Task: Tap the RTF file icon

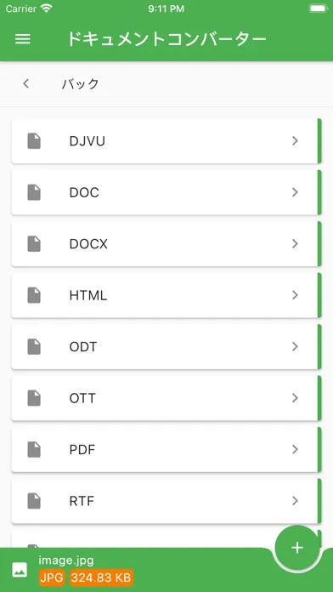Action: (34, 501)
